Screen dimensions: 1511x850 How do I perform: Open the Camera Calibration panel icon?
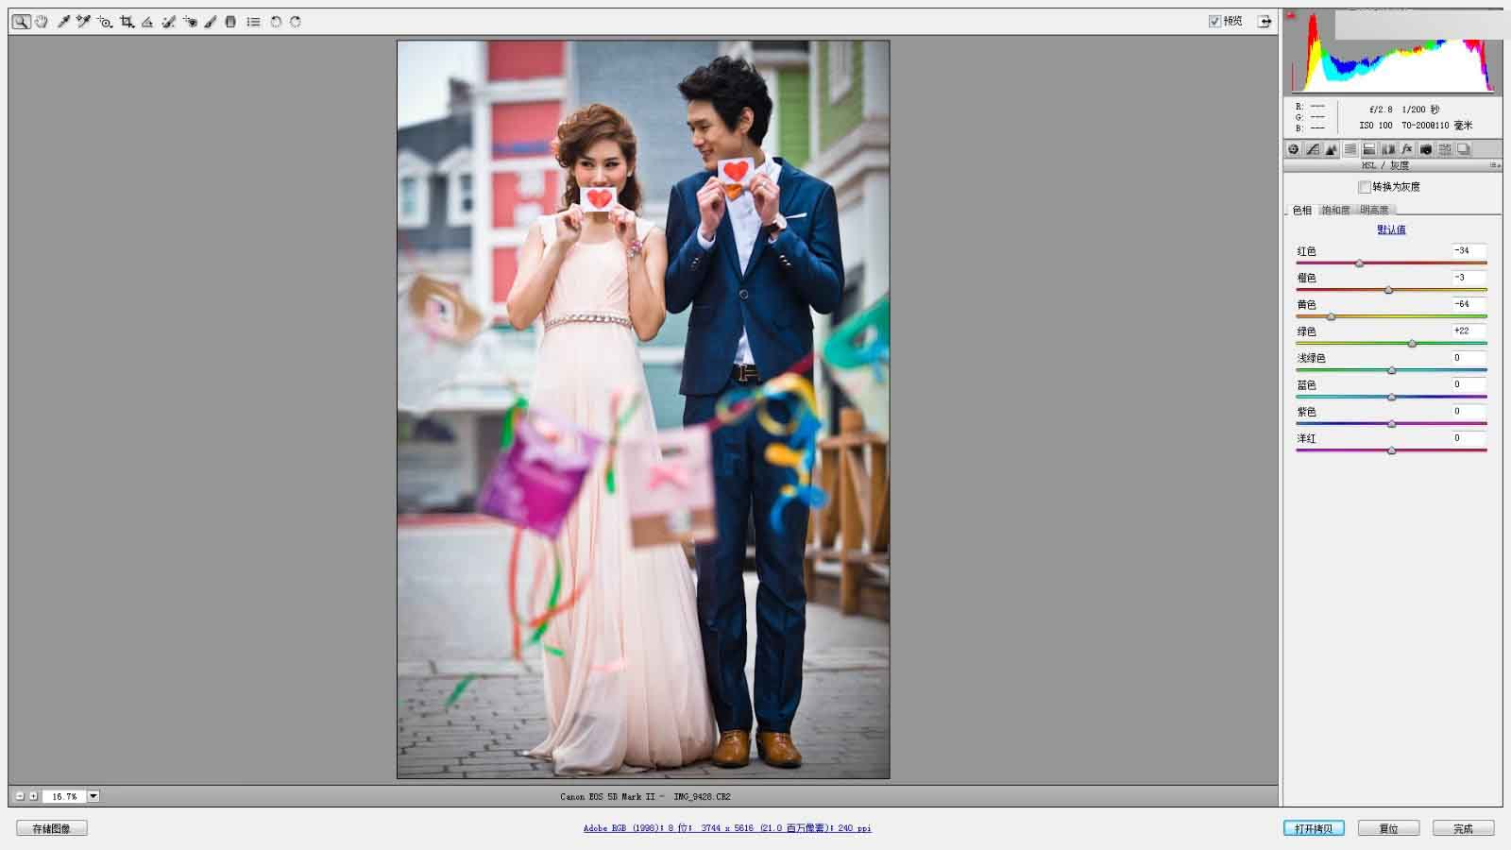pyautogui.click(x=1426, y=149)
